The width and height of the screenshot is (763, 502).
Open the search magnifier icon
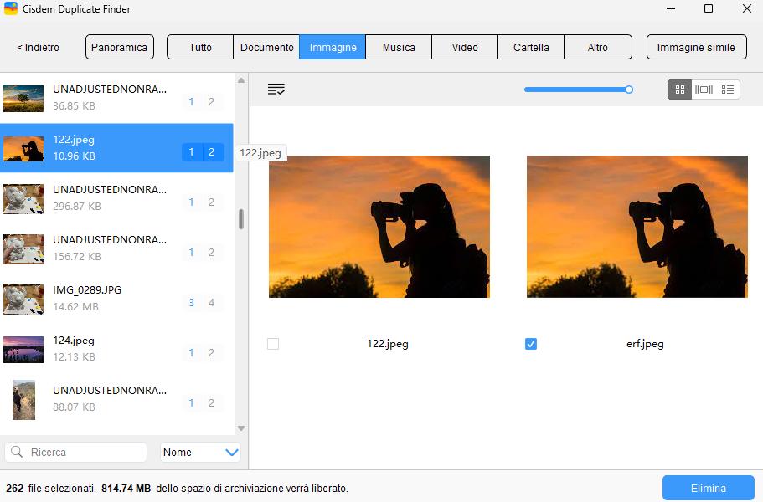[x=15, y=452]
